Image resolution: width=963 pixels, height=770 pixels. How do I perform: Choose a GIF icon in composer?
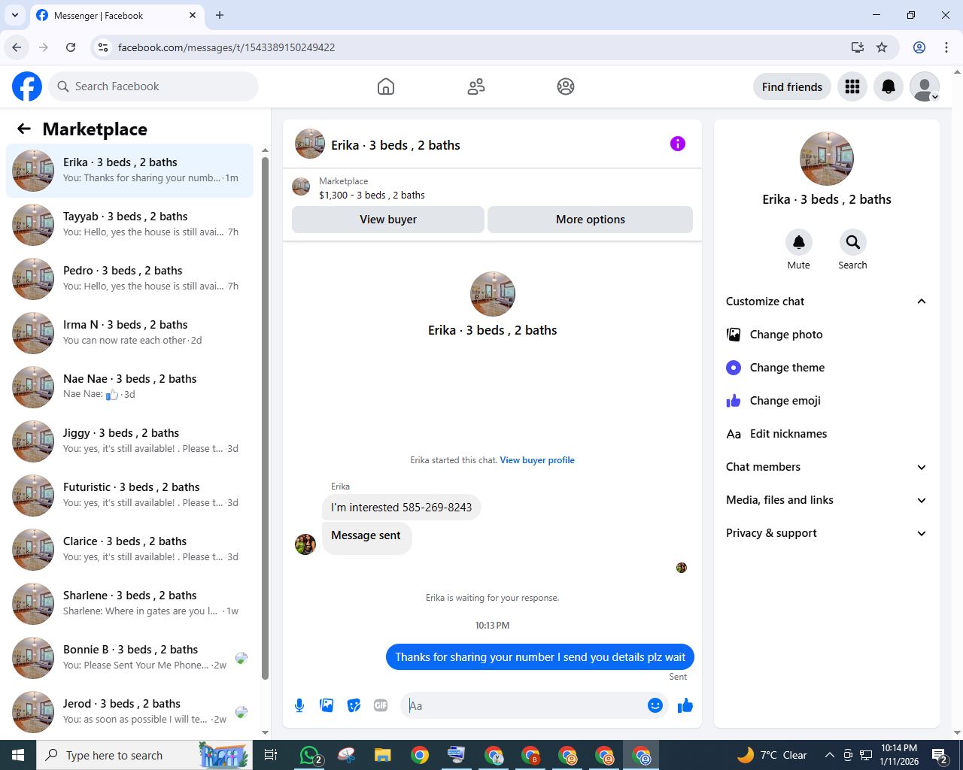(x=381, y=705)
